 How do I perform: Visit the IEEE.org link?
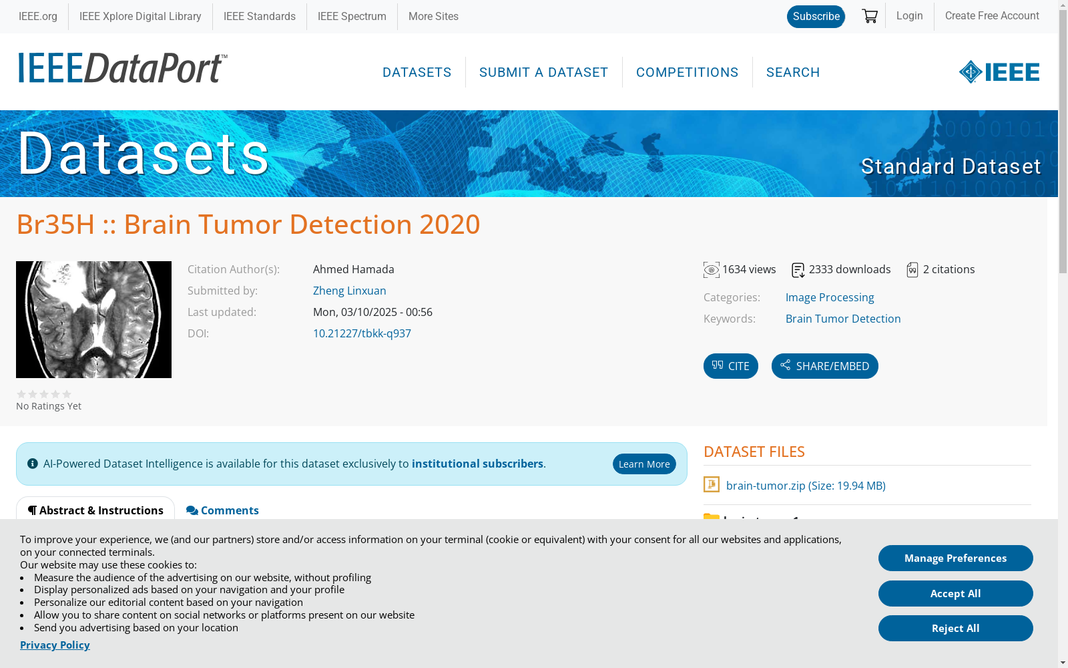[x=38, y=17]
